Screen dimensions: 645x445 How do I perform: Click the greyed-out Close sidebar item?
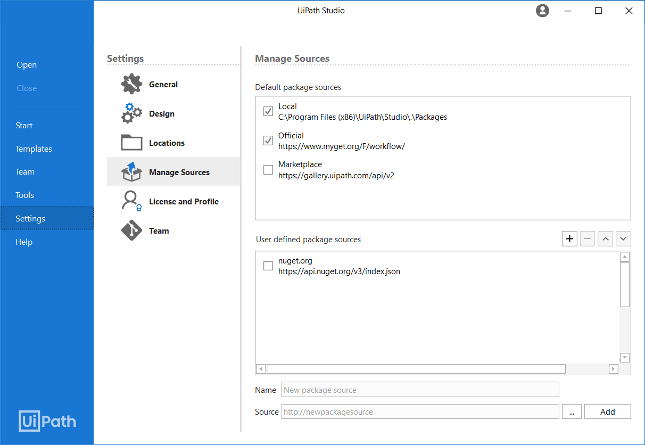click(27, 88)
